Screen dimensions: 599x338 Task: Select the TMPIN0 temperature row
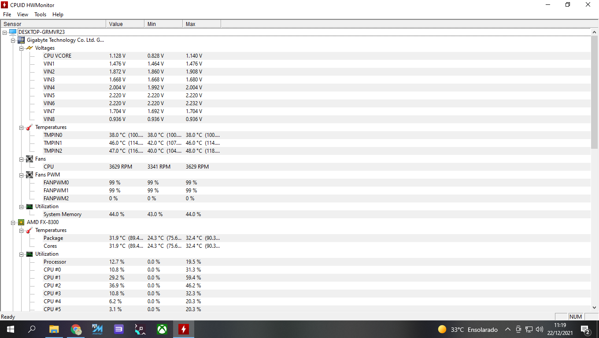[295, 135]
